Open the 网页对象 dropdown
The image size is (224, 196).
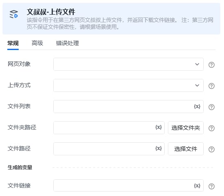pos(128,64)
